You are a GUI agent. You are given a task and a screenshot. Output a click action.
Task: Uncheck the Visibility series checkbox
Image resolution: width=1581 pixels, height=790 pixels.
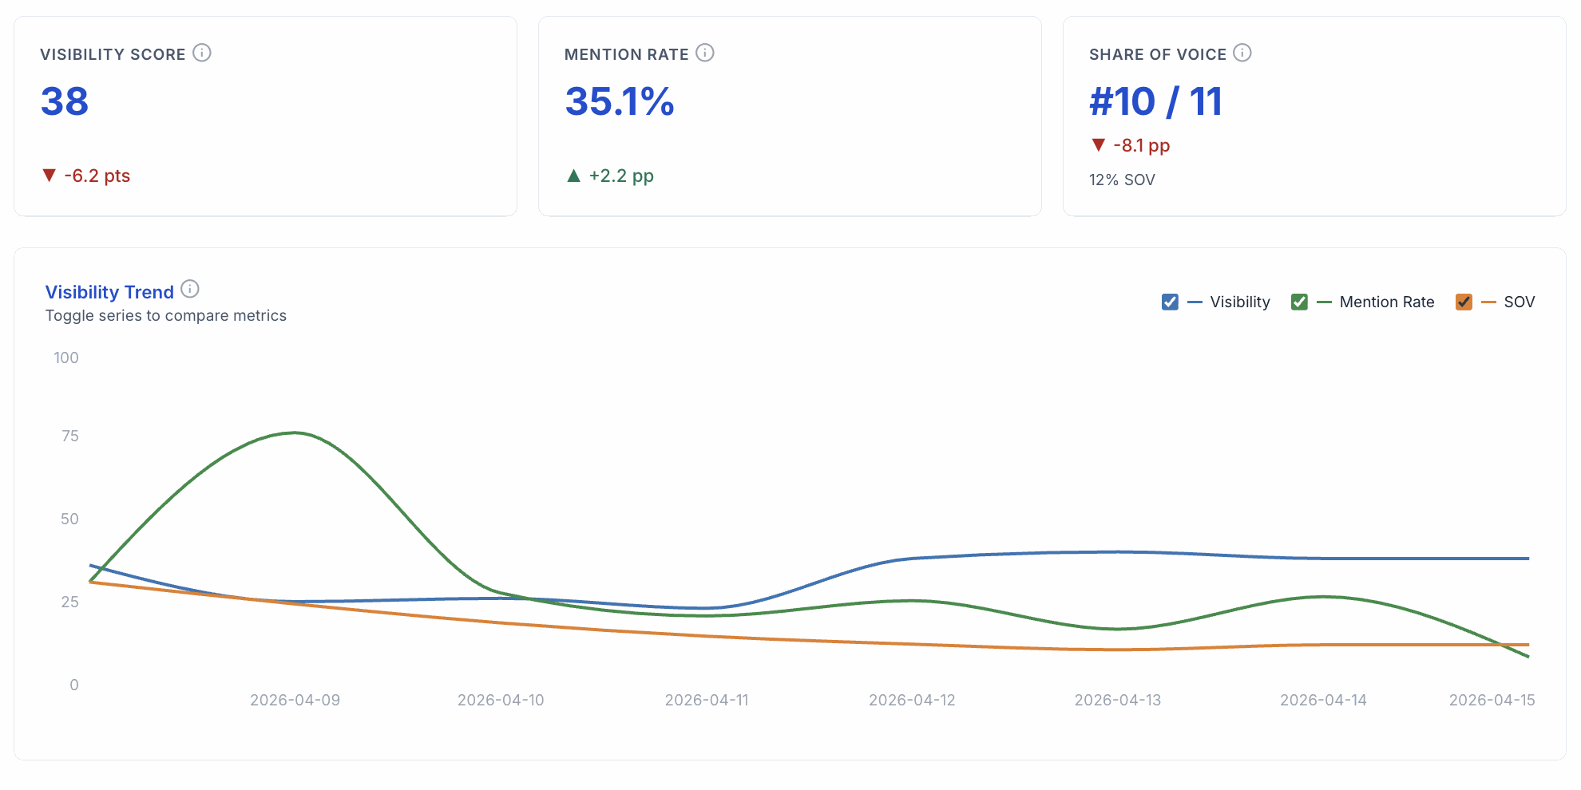1170,302
